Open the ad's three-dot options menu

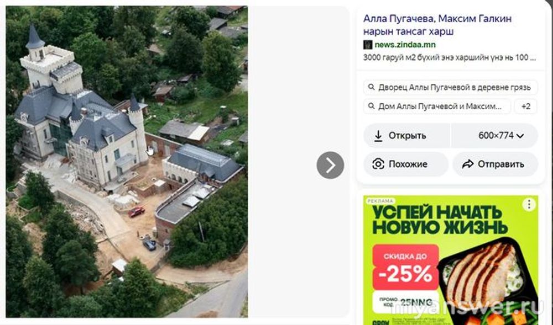(529, 204)
